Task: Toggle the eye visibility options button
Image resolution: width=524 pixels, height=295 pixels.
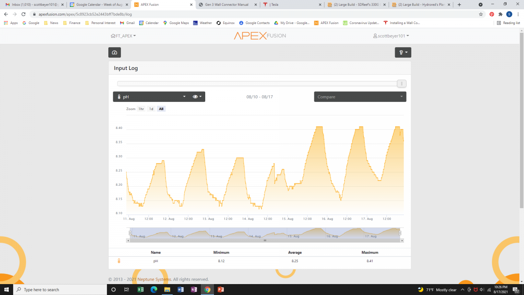Action: click(x=197, y=97)
